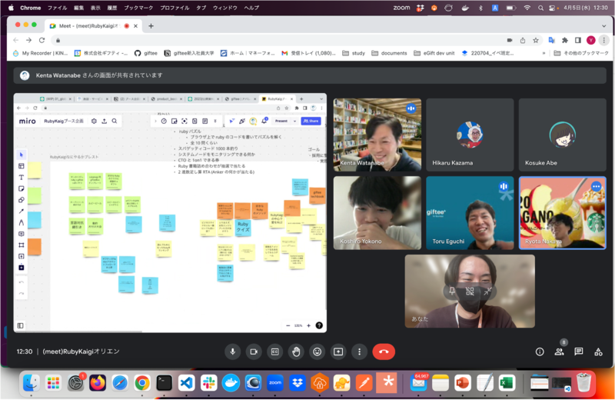The image size is (615, 400).
Task: Reload the Meet page
Action: point(42,40)
